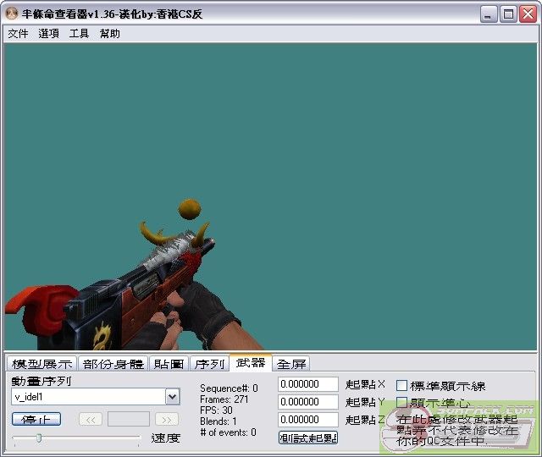Close the model viewer window
Image resolution: width=542 pixels, height=457 pixels.
point(527,14)
